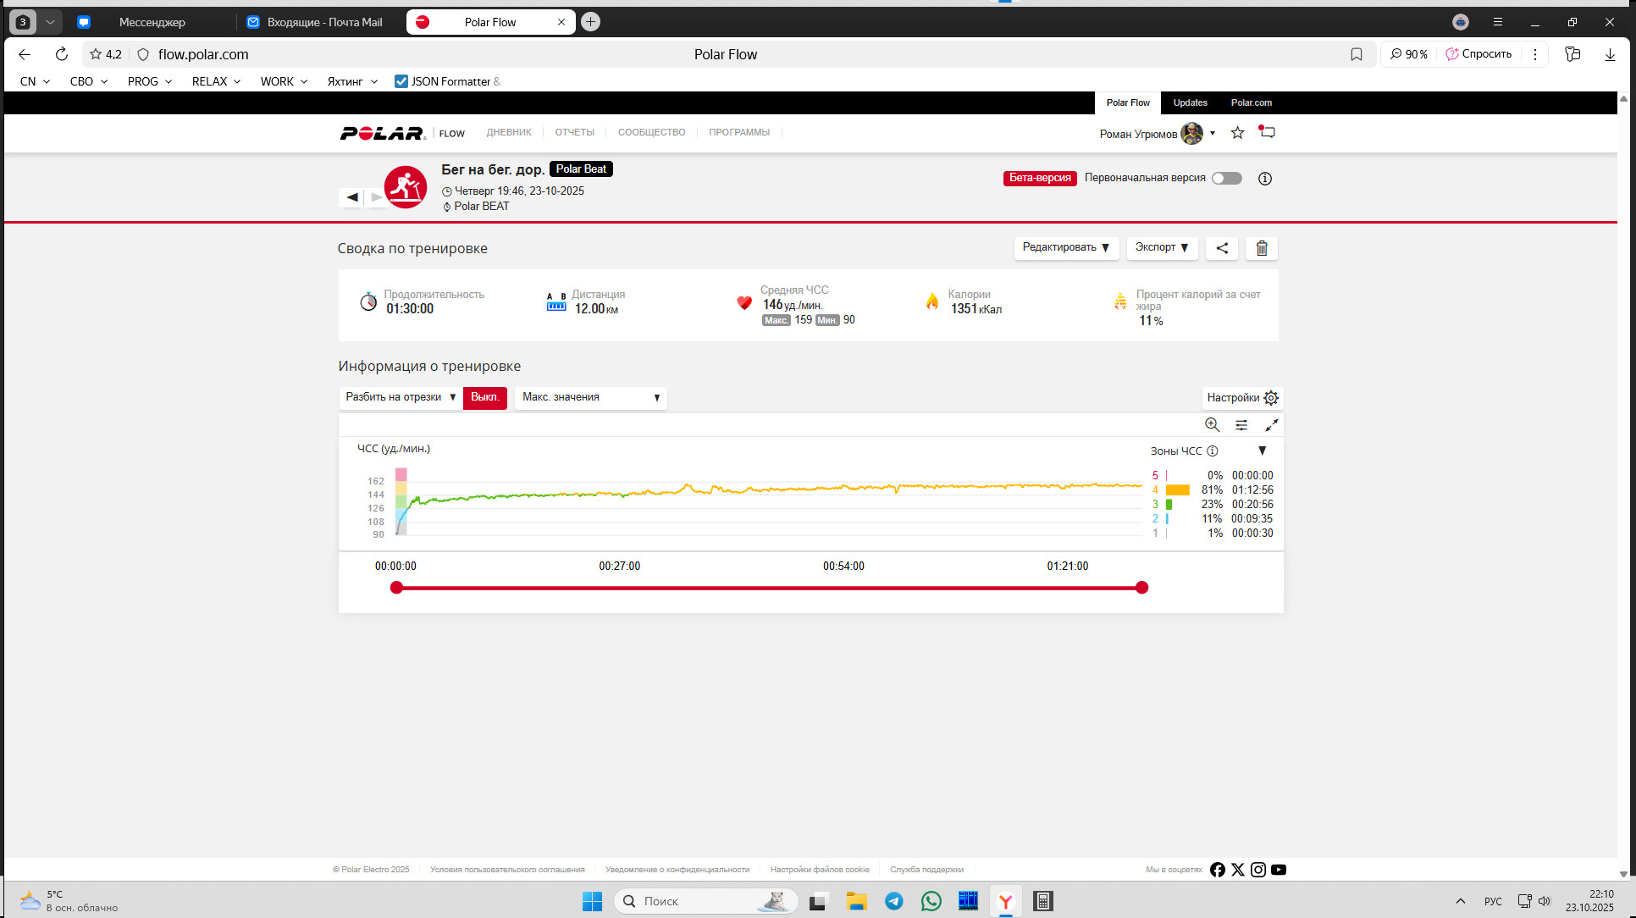This screenshot has width=1636, height=918.
Task: Reload the page in browser
Action: coord(61,54)
